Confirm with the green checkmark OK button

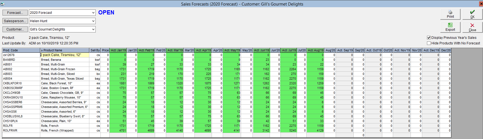point(472,14)
